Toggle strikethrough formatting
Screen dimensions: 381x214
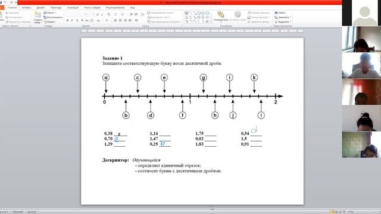[x=87, y=21]
